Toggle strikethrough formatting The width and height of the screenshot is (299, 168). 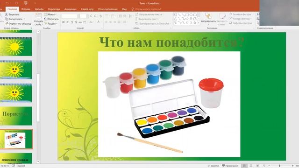[x=80, y=22]
